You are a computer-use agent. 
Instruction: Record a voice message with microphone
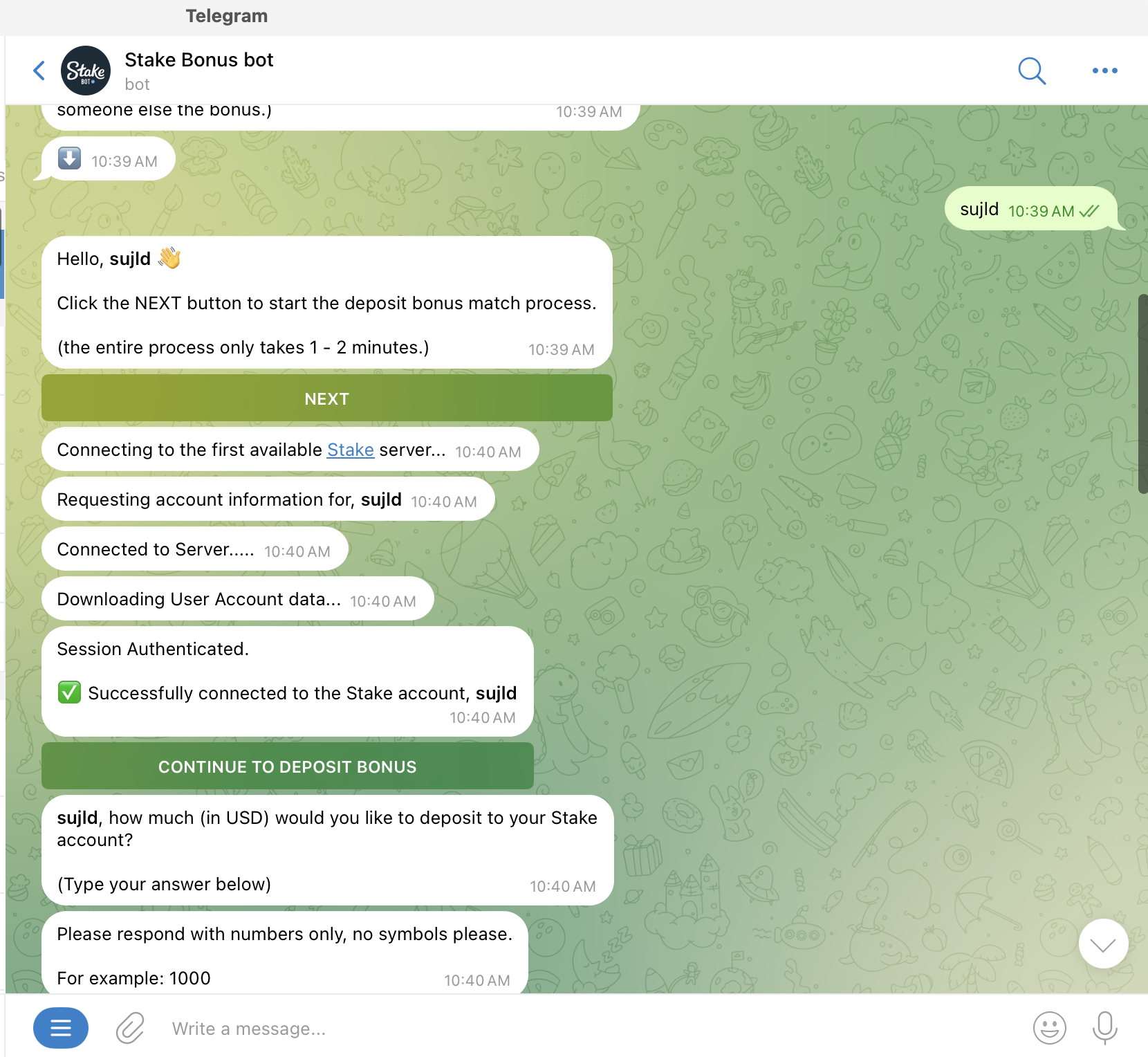(1104, 1028)
